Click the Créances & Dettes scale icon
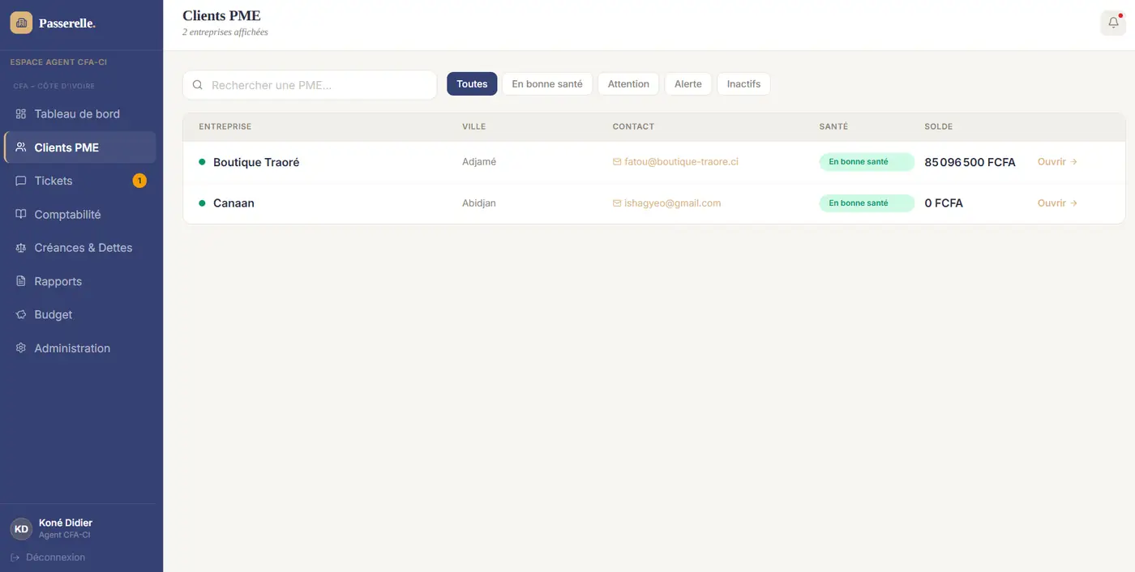The image size is (1135, 572). (21, 248)
